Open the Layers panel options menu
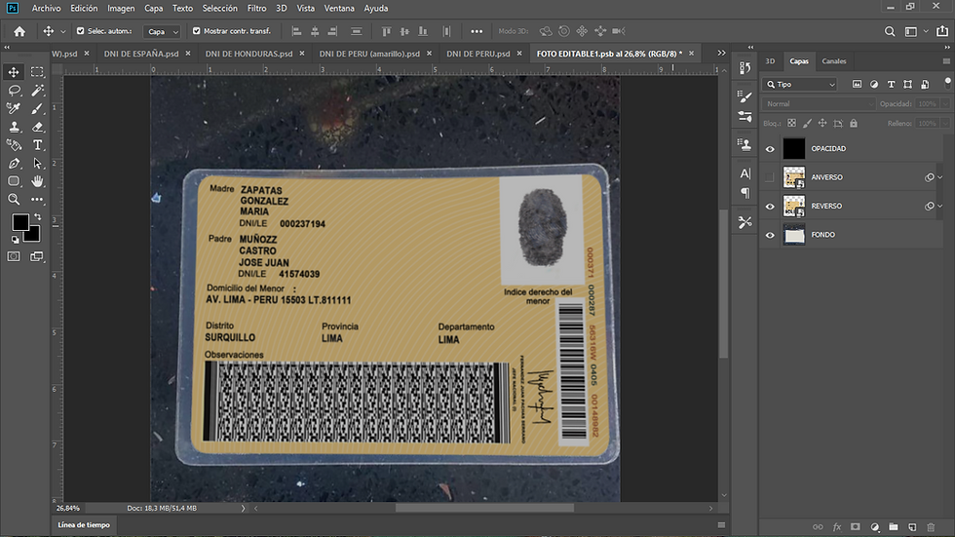 [x=946, y=60]
